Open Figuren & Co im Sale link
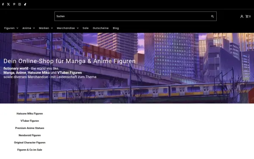The image size is (254, 159). pyautogui.click(x=30, y=150)
